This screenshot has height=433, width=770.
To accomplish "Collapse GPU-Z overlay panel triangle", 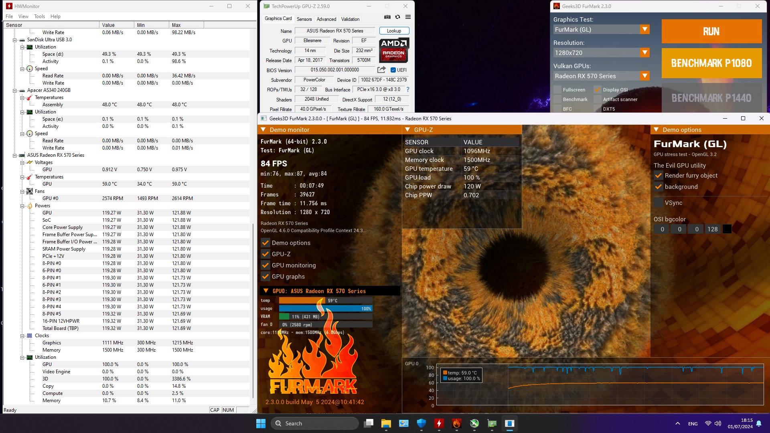I will point(407,129).
